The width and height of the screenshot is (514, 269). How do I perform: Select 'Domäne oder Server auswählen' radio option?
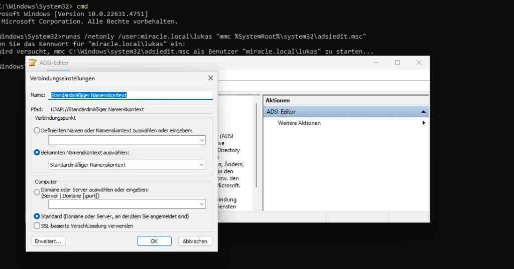(x=37, y=192)
